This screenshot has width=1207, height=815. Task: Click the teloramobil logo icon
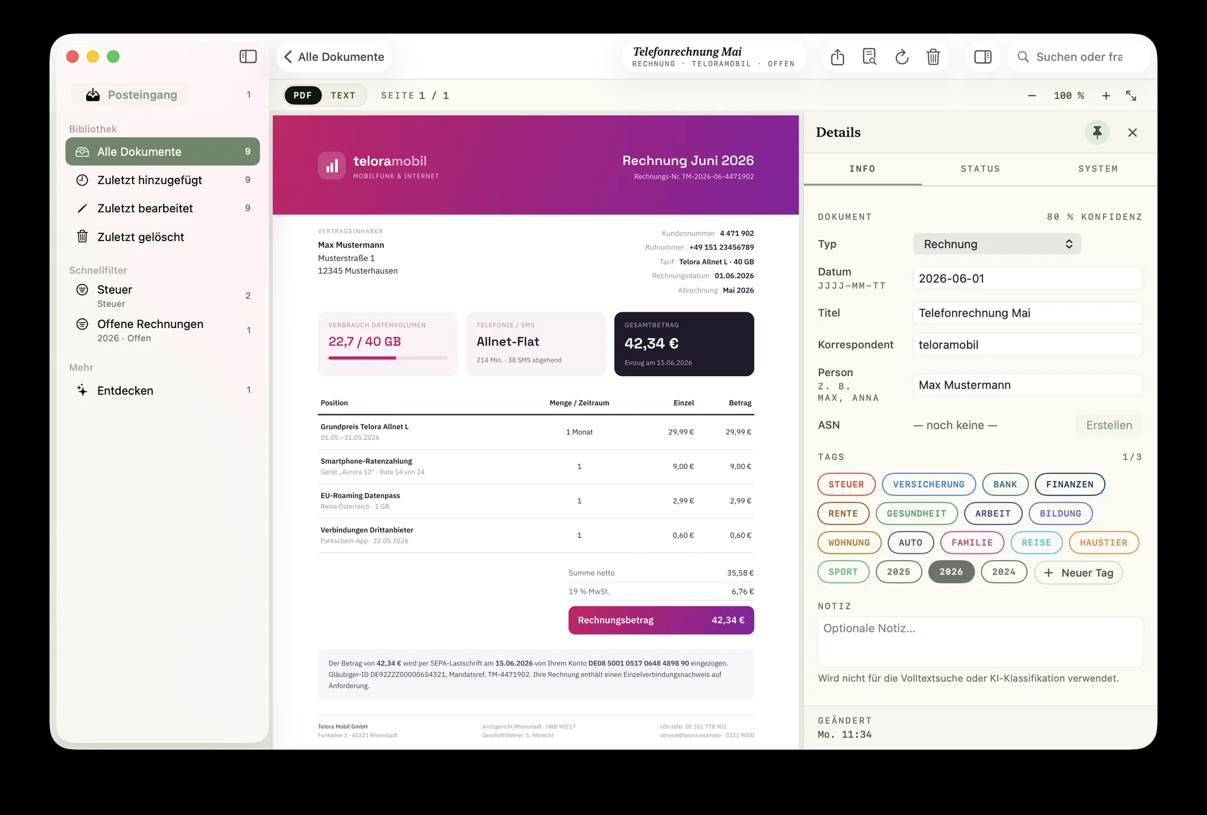click(332, 166)
